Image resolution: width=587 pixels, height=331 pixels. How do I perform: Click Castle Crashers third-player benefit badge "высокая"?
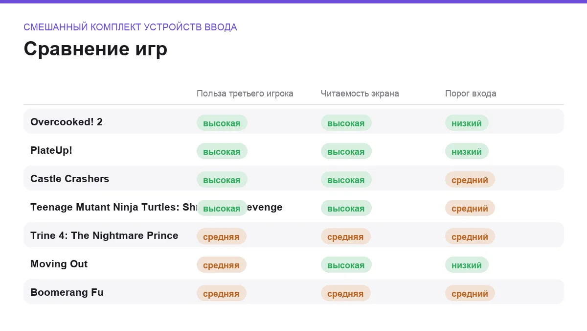[222, 180]
